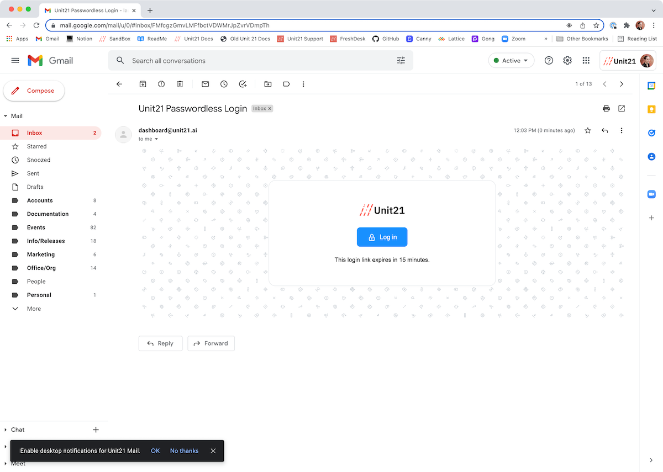663x472 pixels.
Task: Add this email to Tasks
Action: click(x=243, y=84)
